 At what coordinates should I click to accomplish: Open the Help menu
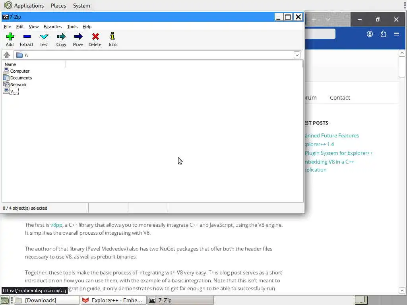(87, 27)
